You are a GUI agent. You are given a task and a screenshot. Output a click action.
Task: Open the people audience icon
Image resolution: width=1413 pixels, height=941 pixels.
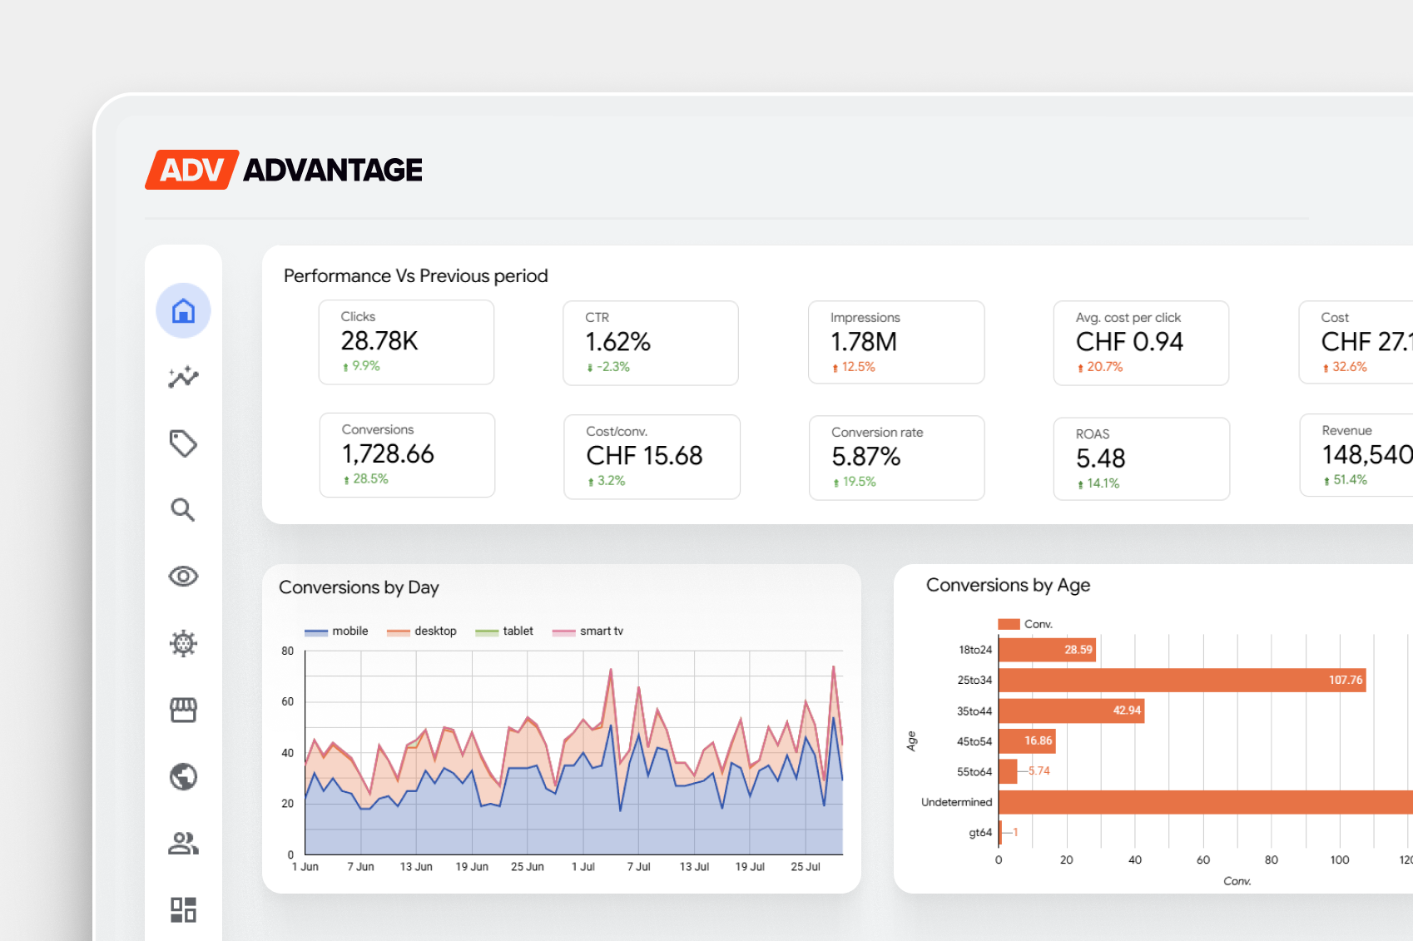183,844
